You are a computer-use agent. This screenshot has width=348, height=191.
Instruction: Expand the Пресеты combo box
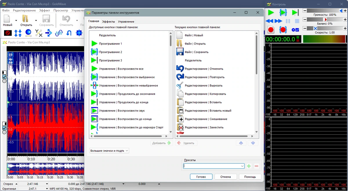(214, 166)
